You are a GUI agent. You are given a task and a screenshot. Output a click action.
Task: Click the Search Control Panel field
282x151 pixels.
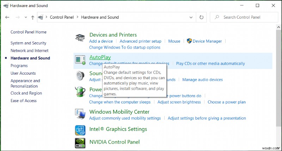pos(245,17)
